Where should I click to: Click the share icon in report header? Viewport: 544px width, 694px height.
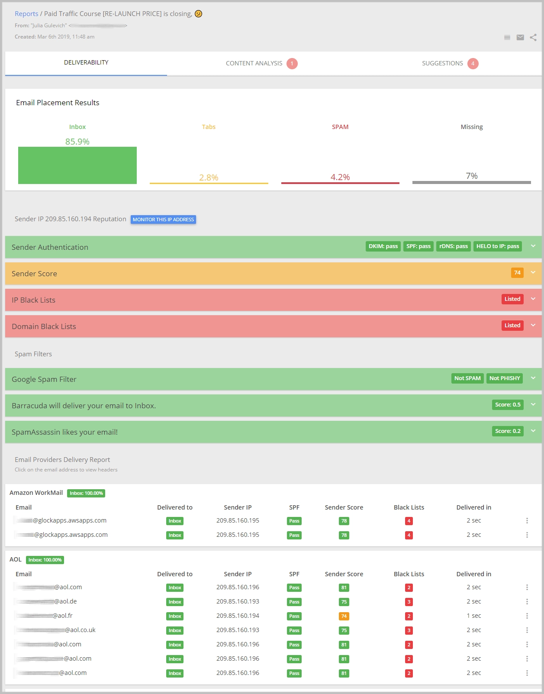click(533, 38)
